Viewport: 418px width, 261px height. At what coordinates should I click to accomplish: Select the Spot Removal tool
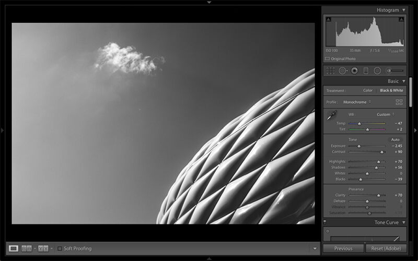(343, 70)
